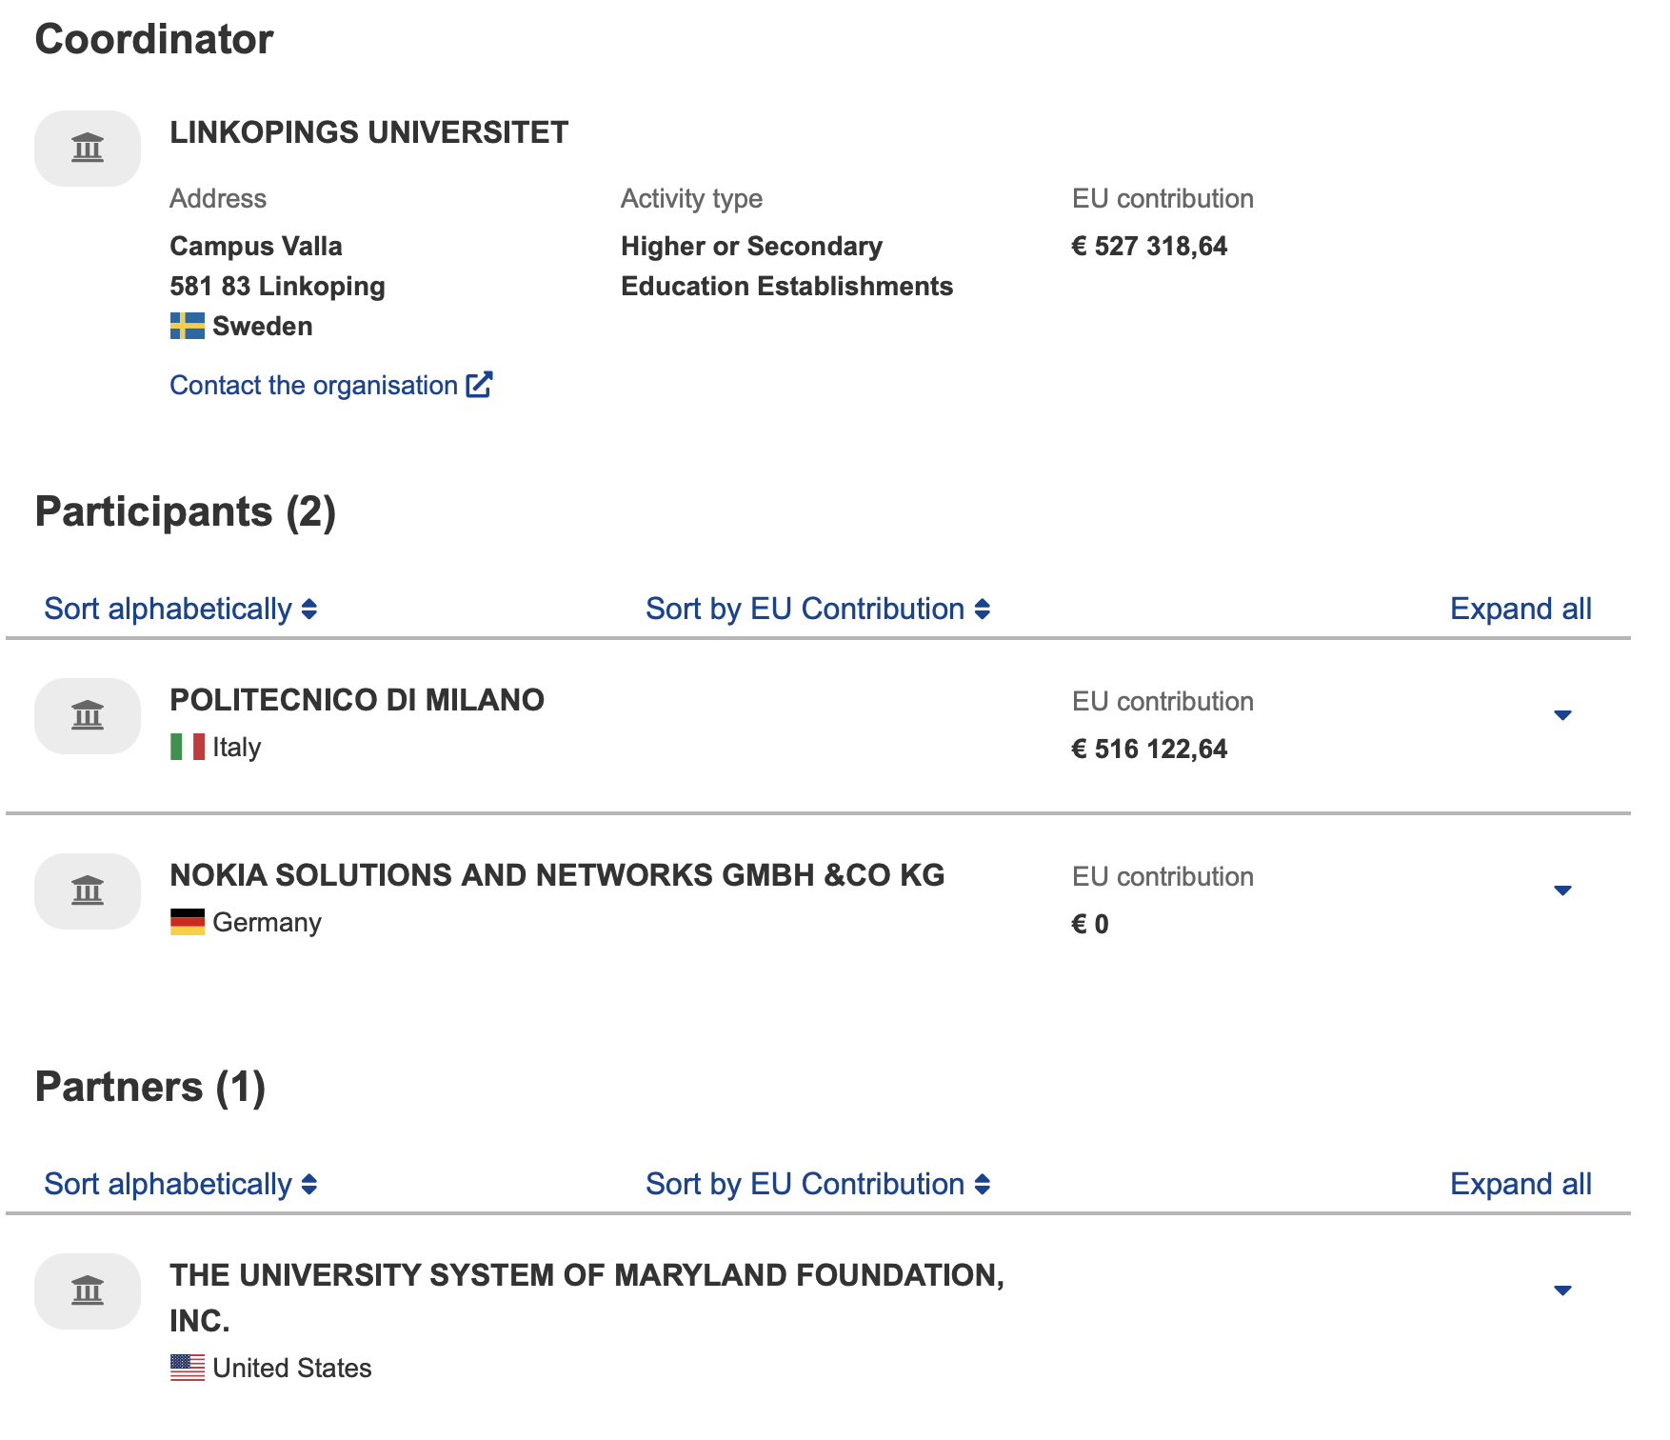
Task: Click the Germany flag icon
Action: [188, 922]
